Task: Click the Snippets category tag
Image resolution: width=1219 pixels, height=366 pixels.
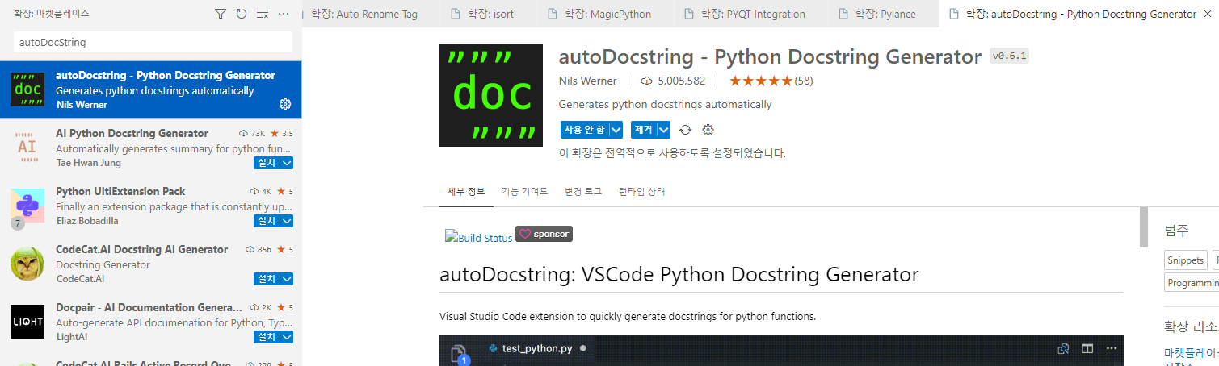Action: click(x=1186, y=260)
